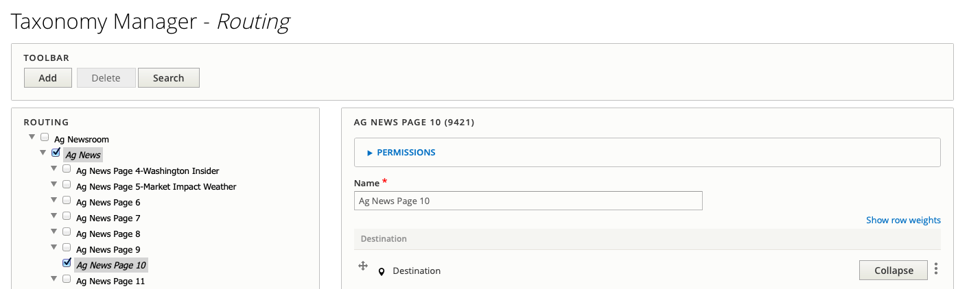
Task: Expand the Ag News Page 9 arrow
Action: (54, 248)
